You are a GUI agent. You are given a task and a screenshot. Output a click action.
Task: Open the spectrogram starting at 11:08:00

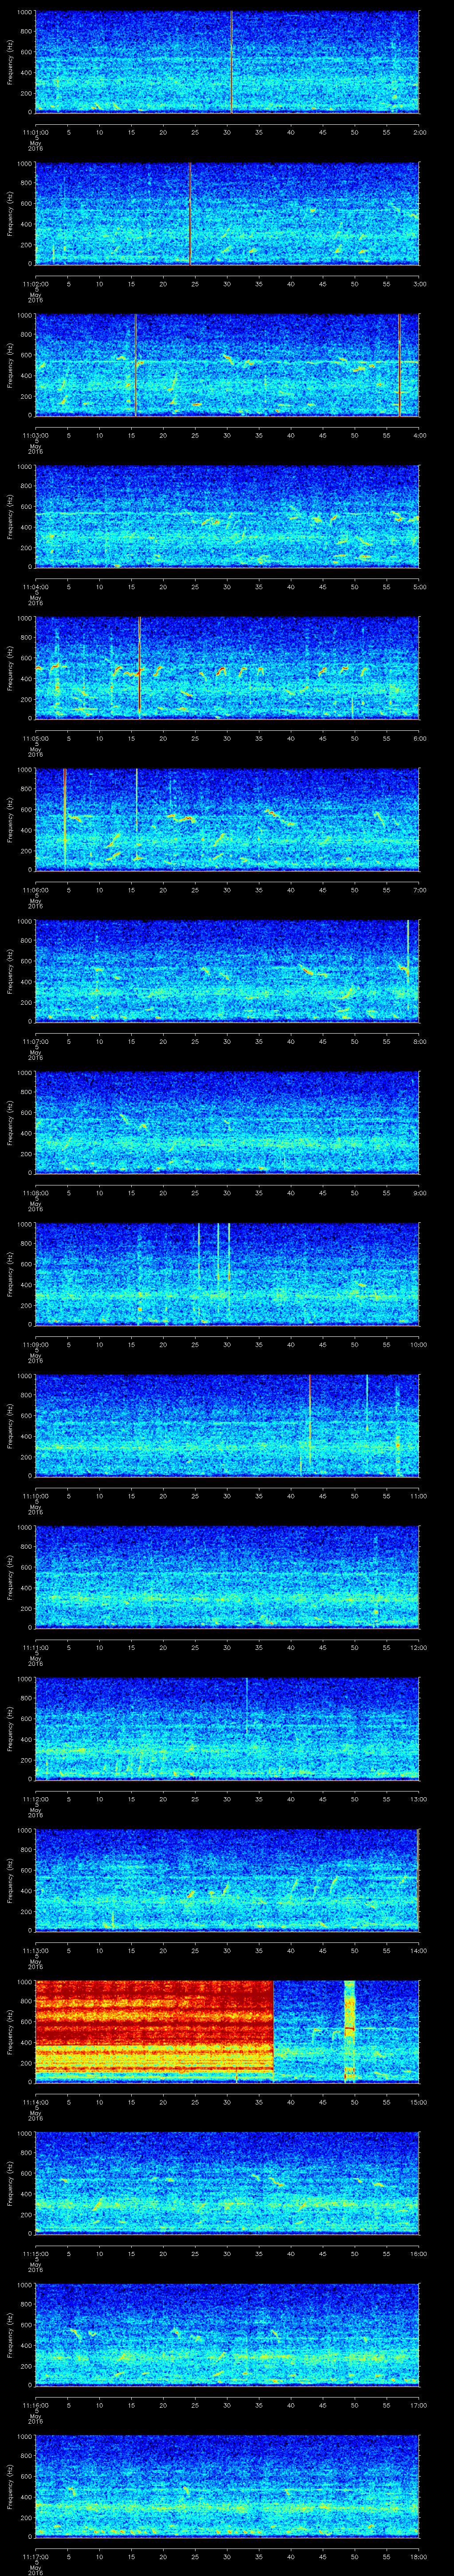(227, 1122)
